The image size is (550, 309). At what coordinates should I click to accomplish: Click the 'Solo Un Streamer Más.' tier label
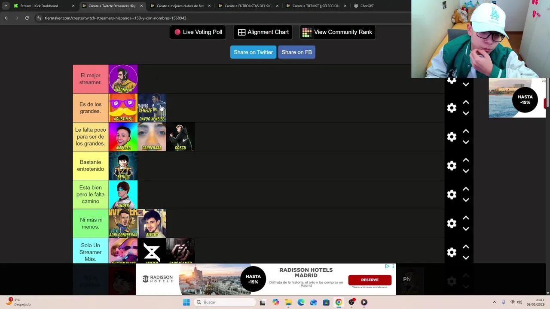coord(91,252)
